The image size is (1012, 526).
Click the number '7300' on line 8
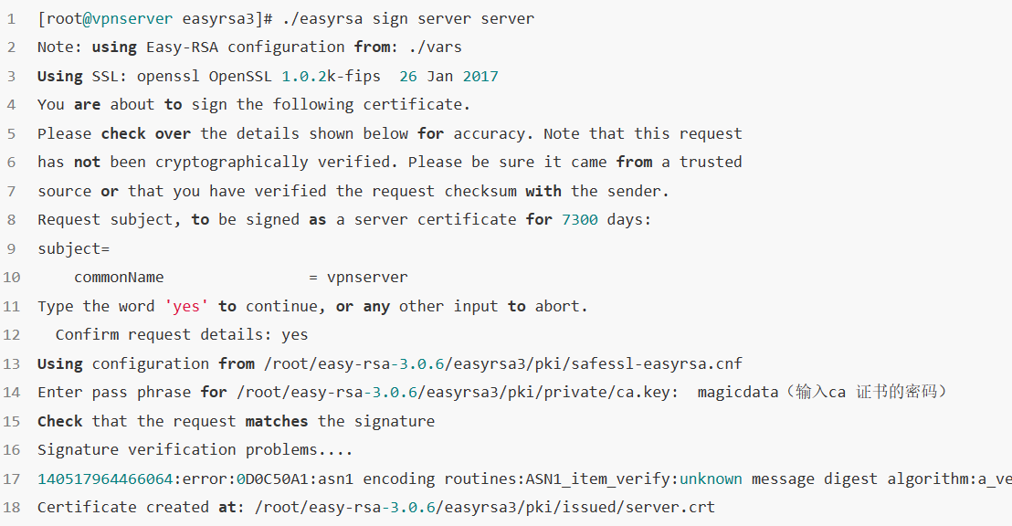pyautogui.click(x=580, y=219)
